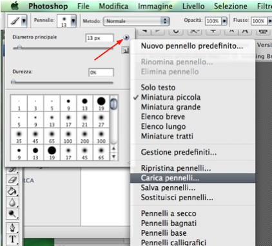Load the Pennelli base set
Screen dimensions: 272x246
pyautogui.click(x=193, y=233)
